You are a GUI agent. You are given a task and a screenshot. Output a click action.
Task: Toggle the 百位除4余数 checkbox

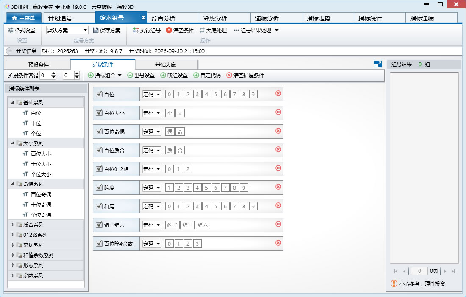[x=99, y=244]
